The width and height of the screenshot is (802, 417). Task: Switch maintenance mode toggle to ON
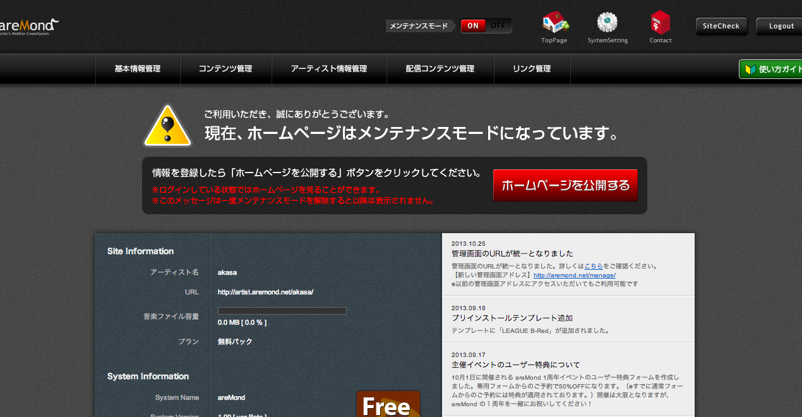(473, 26)
